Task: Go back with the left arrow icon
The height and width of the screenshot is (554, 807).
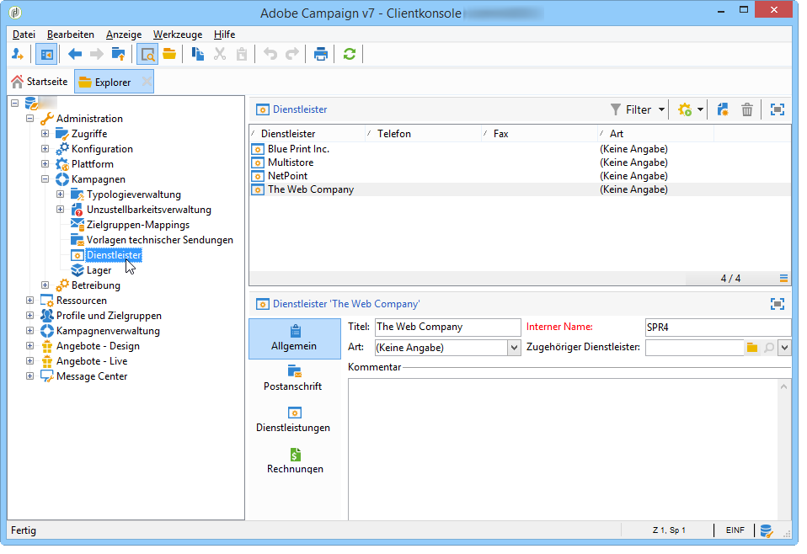Action: [x=75, y=54]
